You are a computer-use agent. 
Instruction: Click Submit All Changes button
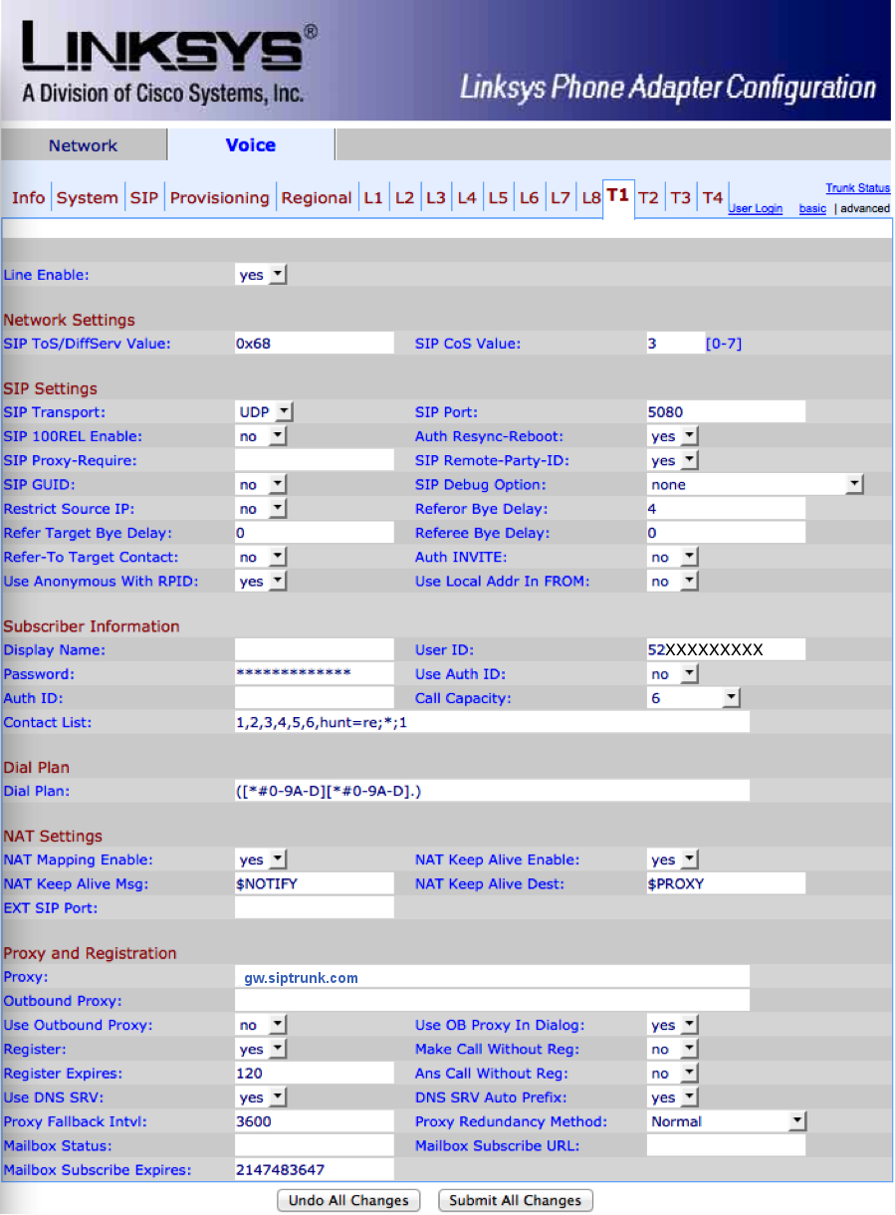[x=516, y=1200]
